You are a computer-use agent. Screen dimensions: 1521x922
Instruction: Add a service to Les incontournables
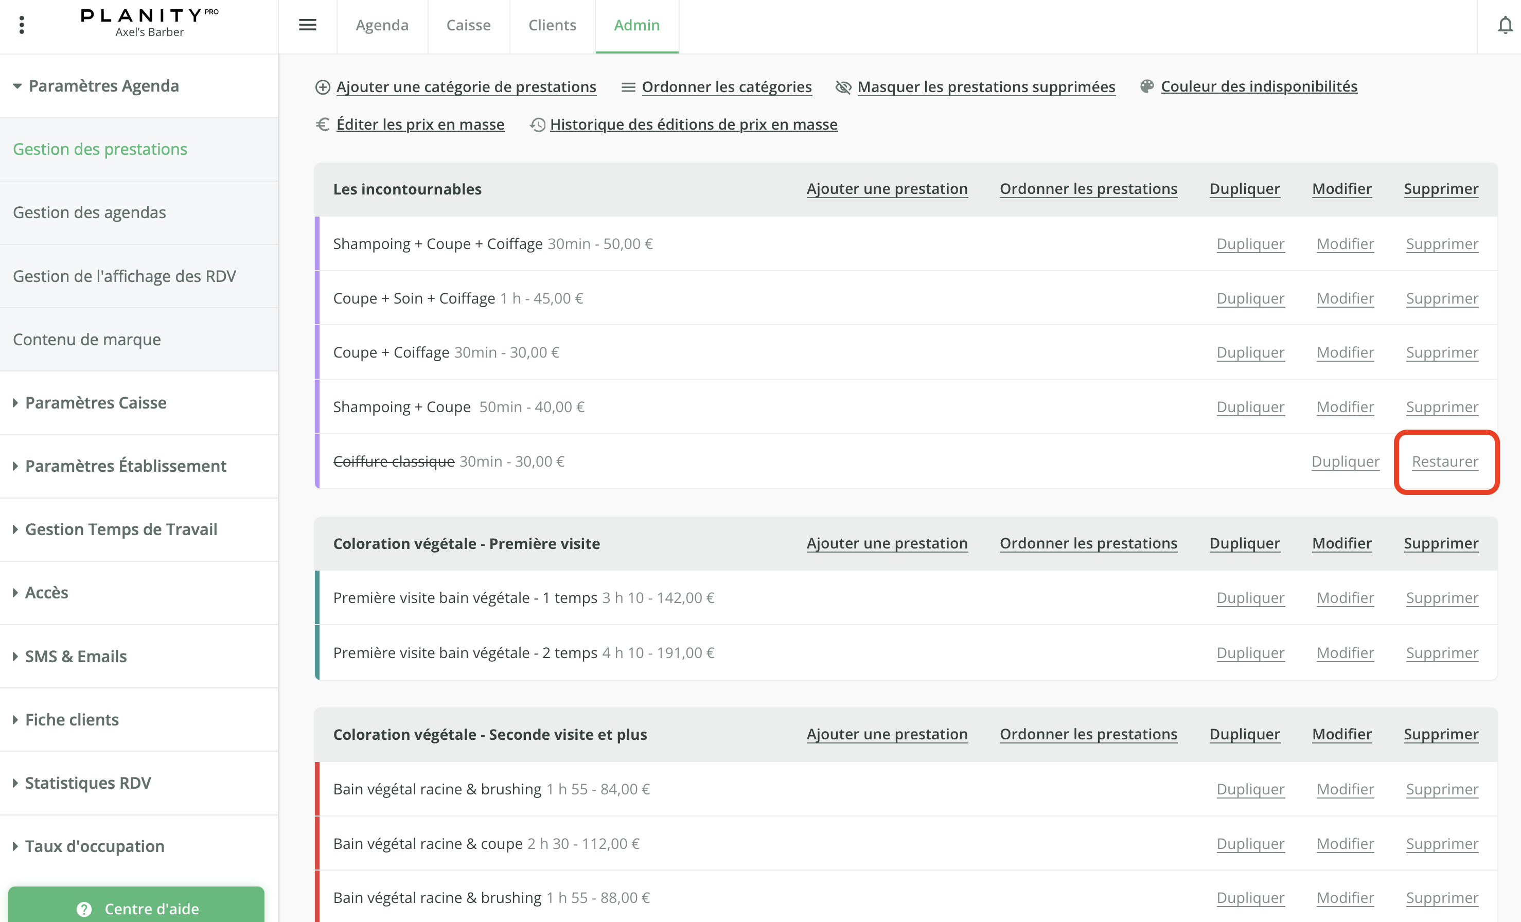pos(887,189)
